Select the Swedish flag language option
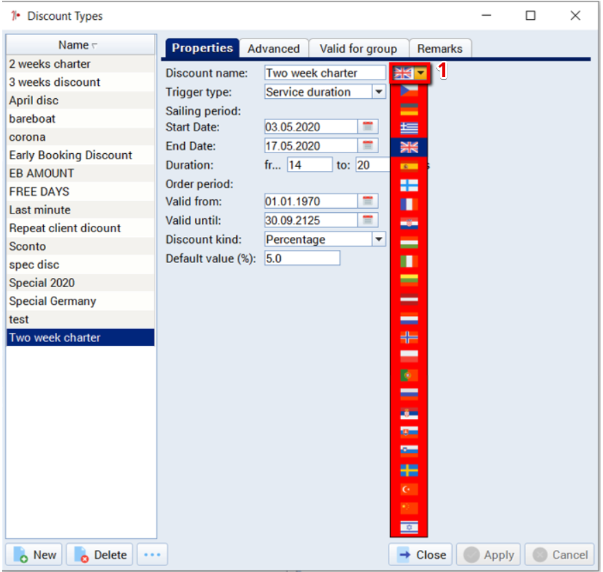This screenshot has width=603, height=572. [x=409, y=470]
